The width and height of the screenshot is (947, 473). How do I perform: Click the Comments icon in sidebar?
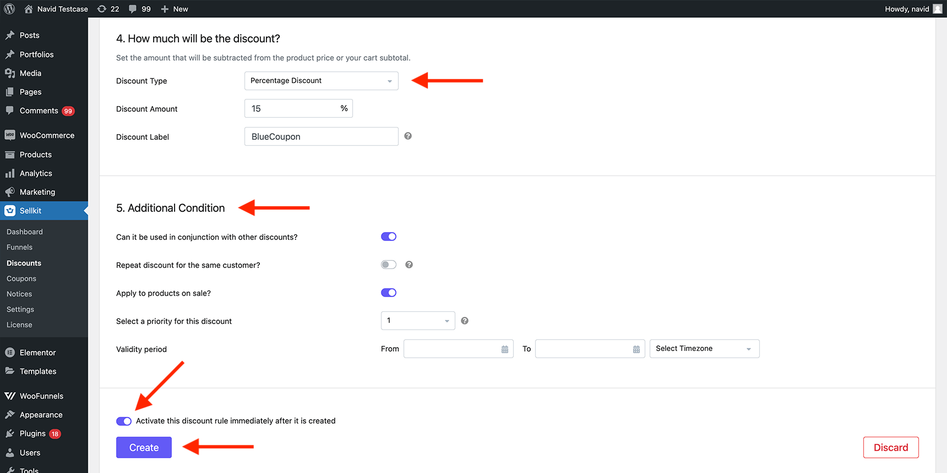(10, 111)
